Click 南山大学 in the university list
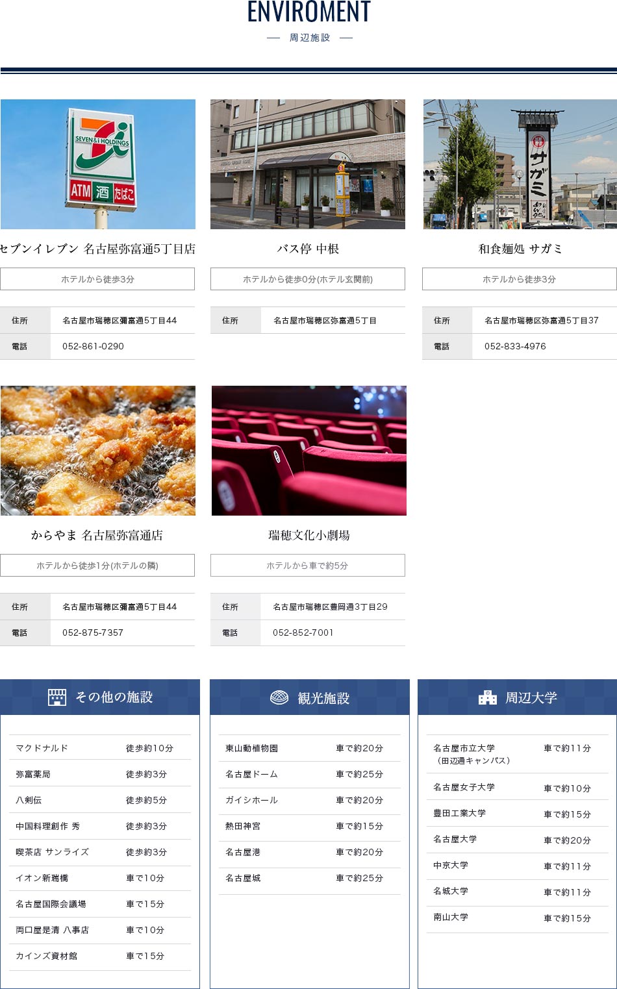617x989 pixels. [451, 917]
